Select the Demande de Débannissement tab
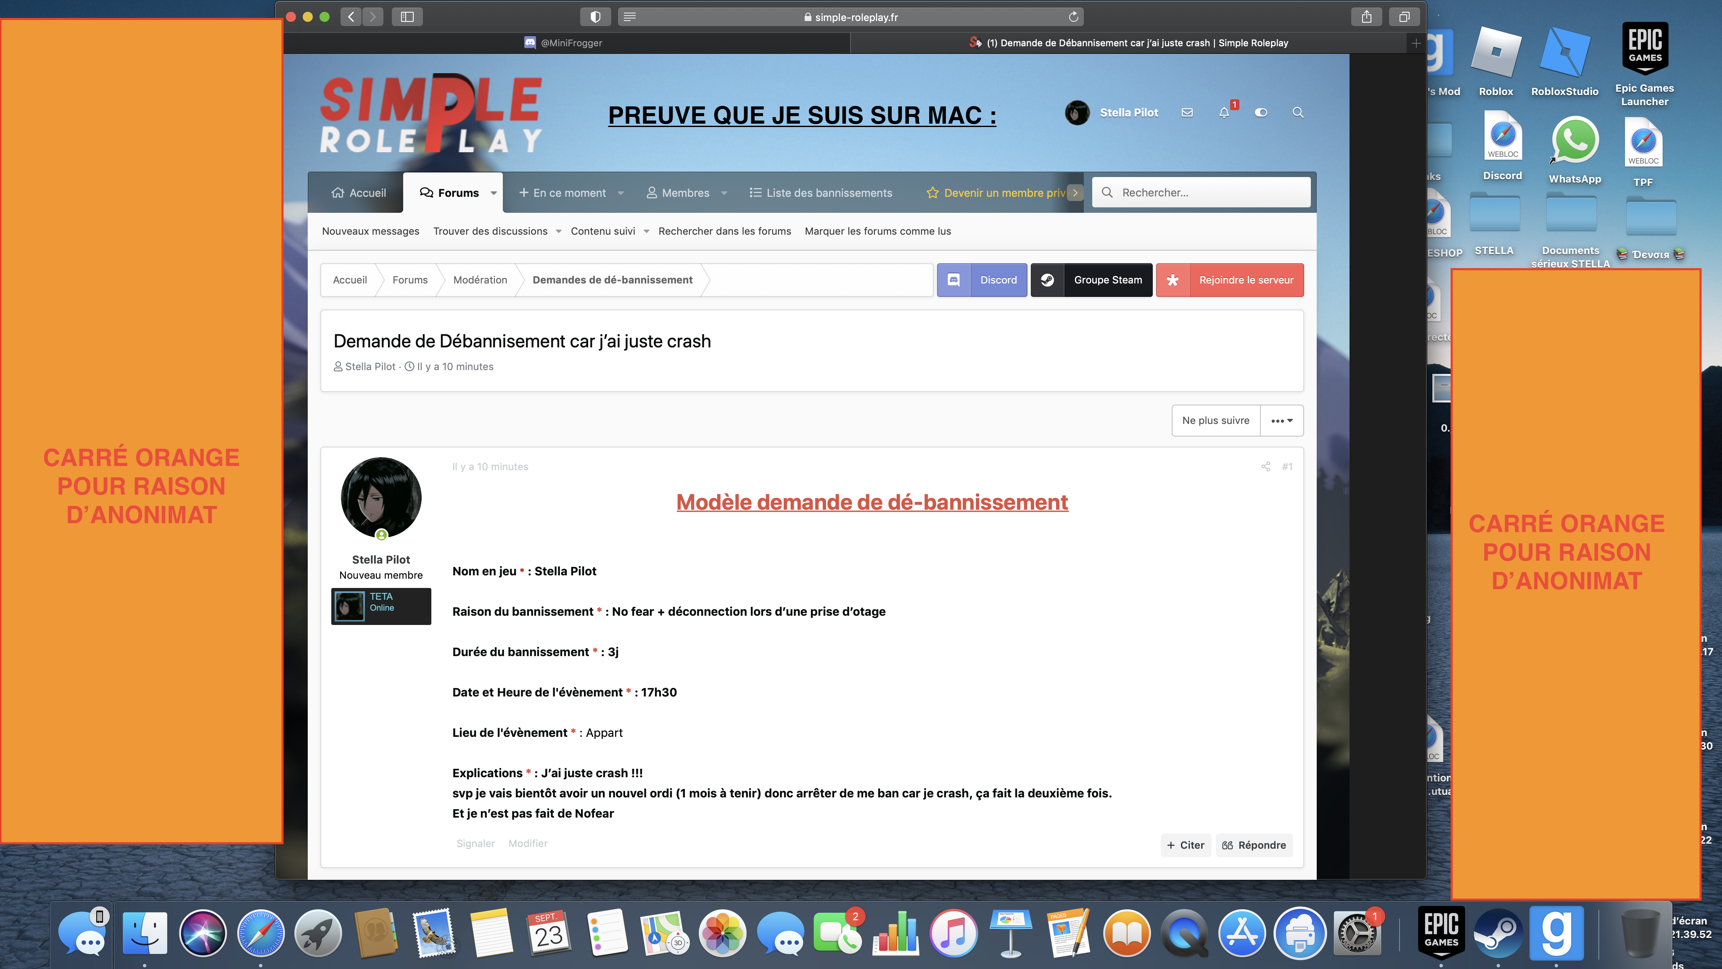The height and width of the screenshot is (969, 1722). [x=1128, y=43]
